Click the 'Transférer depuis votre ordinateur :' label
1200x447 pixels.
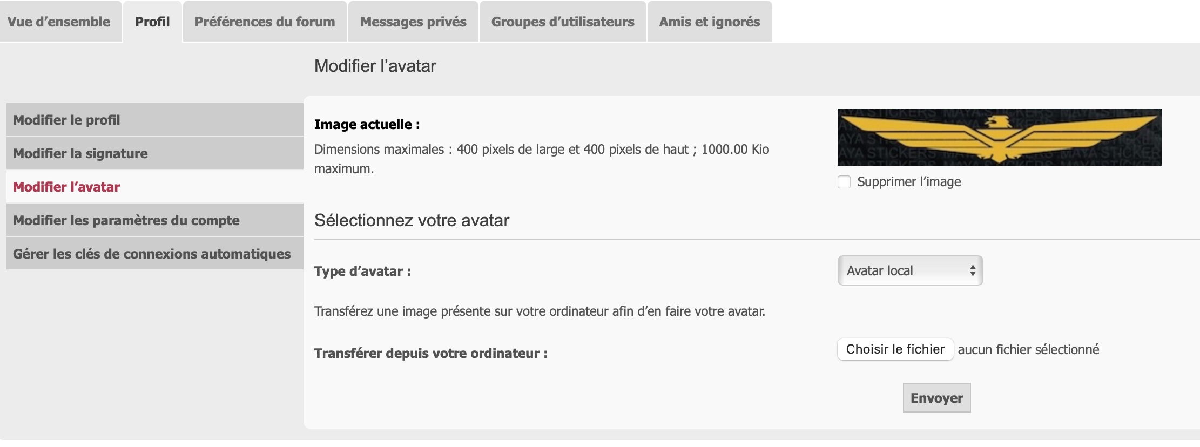click(430, 353)
